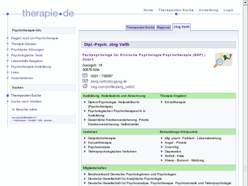
Task: Click the pro psychotherapie e.V. link
Action: 25,118
